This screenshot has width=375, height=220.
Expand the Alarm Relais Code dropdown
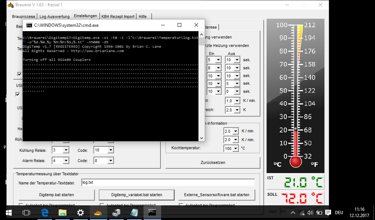point(110,161)
